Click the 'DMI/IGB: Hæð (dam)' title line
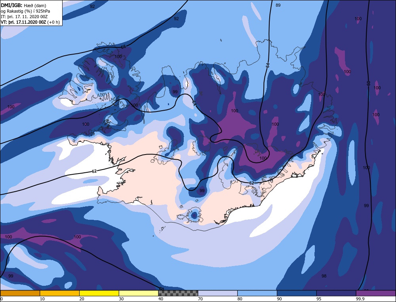The image size is (396, 302). pos(23,5)
